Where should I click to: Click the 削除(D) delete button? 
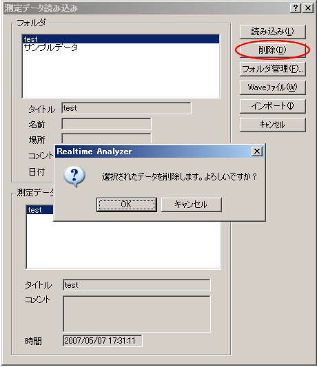click(272, 50)
